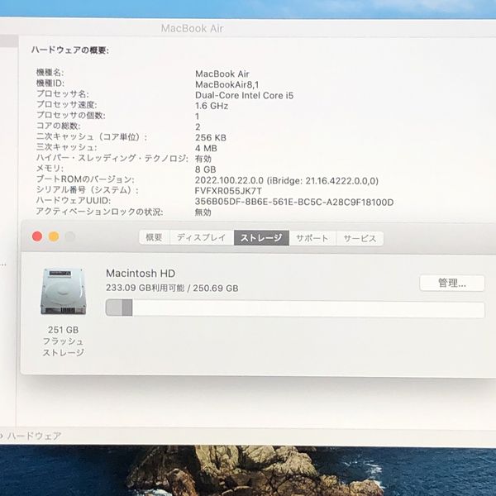This screenshot has width=496, height=496.
Task: Click the シリアル番号（システム） label
Action: pos(87,190)
